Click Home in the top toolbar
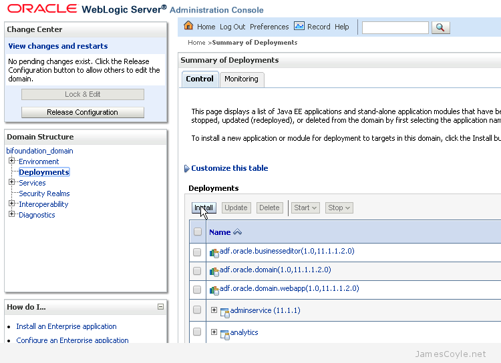 tap(206, 27)
